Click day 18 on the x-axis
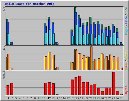Screen dimensions: 129x101 click(x=72, y=98)
